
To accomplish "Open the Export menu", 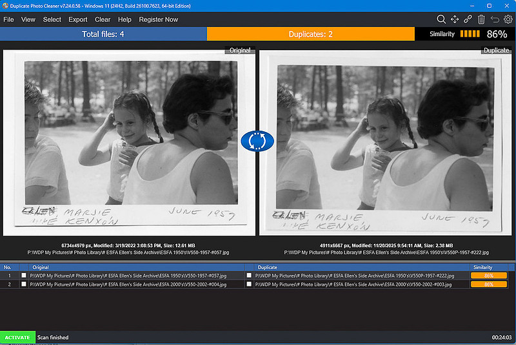I will coord(77,20).
